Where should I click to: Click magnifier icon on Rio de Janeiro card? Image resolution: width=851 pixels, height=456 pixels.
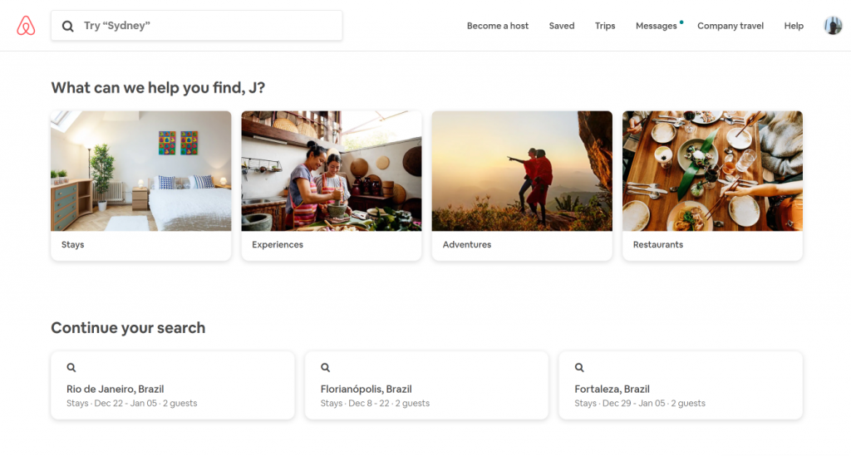click(x=71, y=367)
